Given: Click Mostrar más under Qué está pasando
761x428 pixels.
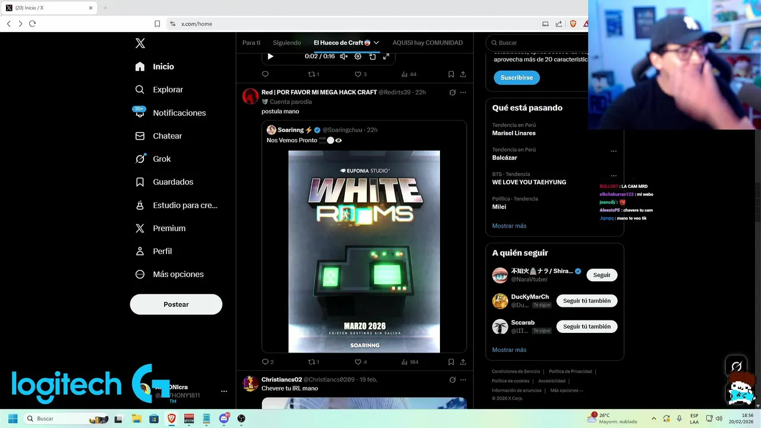Looking at the screenshot, I should point(510,226).
